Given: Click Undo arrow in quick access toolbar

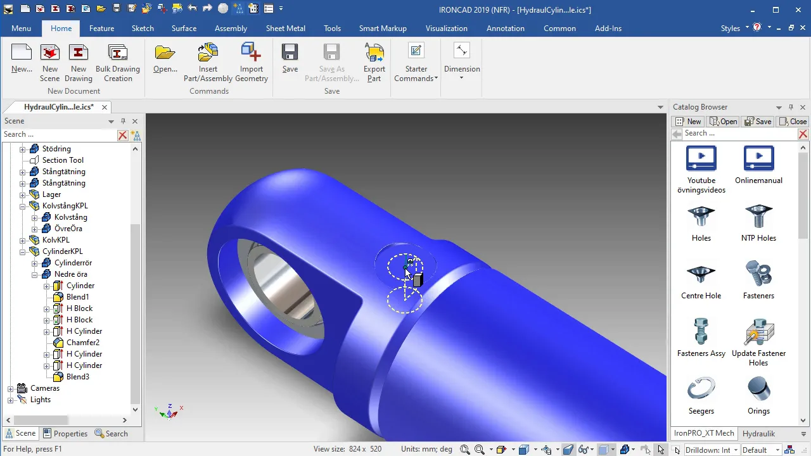Looking at the screenshot, I should 193,9.
